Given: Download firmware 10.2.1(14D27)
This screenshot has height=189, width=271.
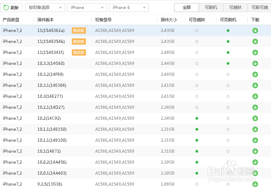Looking at the screenshot, I should coord(255,107).
